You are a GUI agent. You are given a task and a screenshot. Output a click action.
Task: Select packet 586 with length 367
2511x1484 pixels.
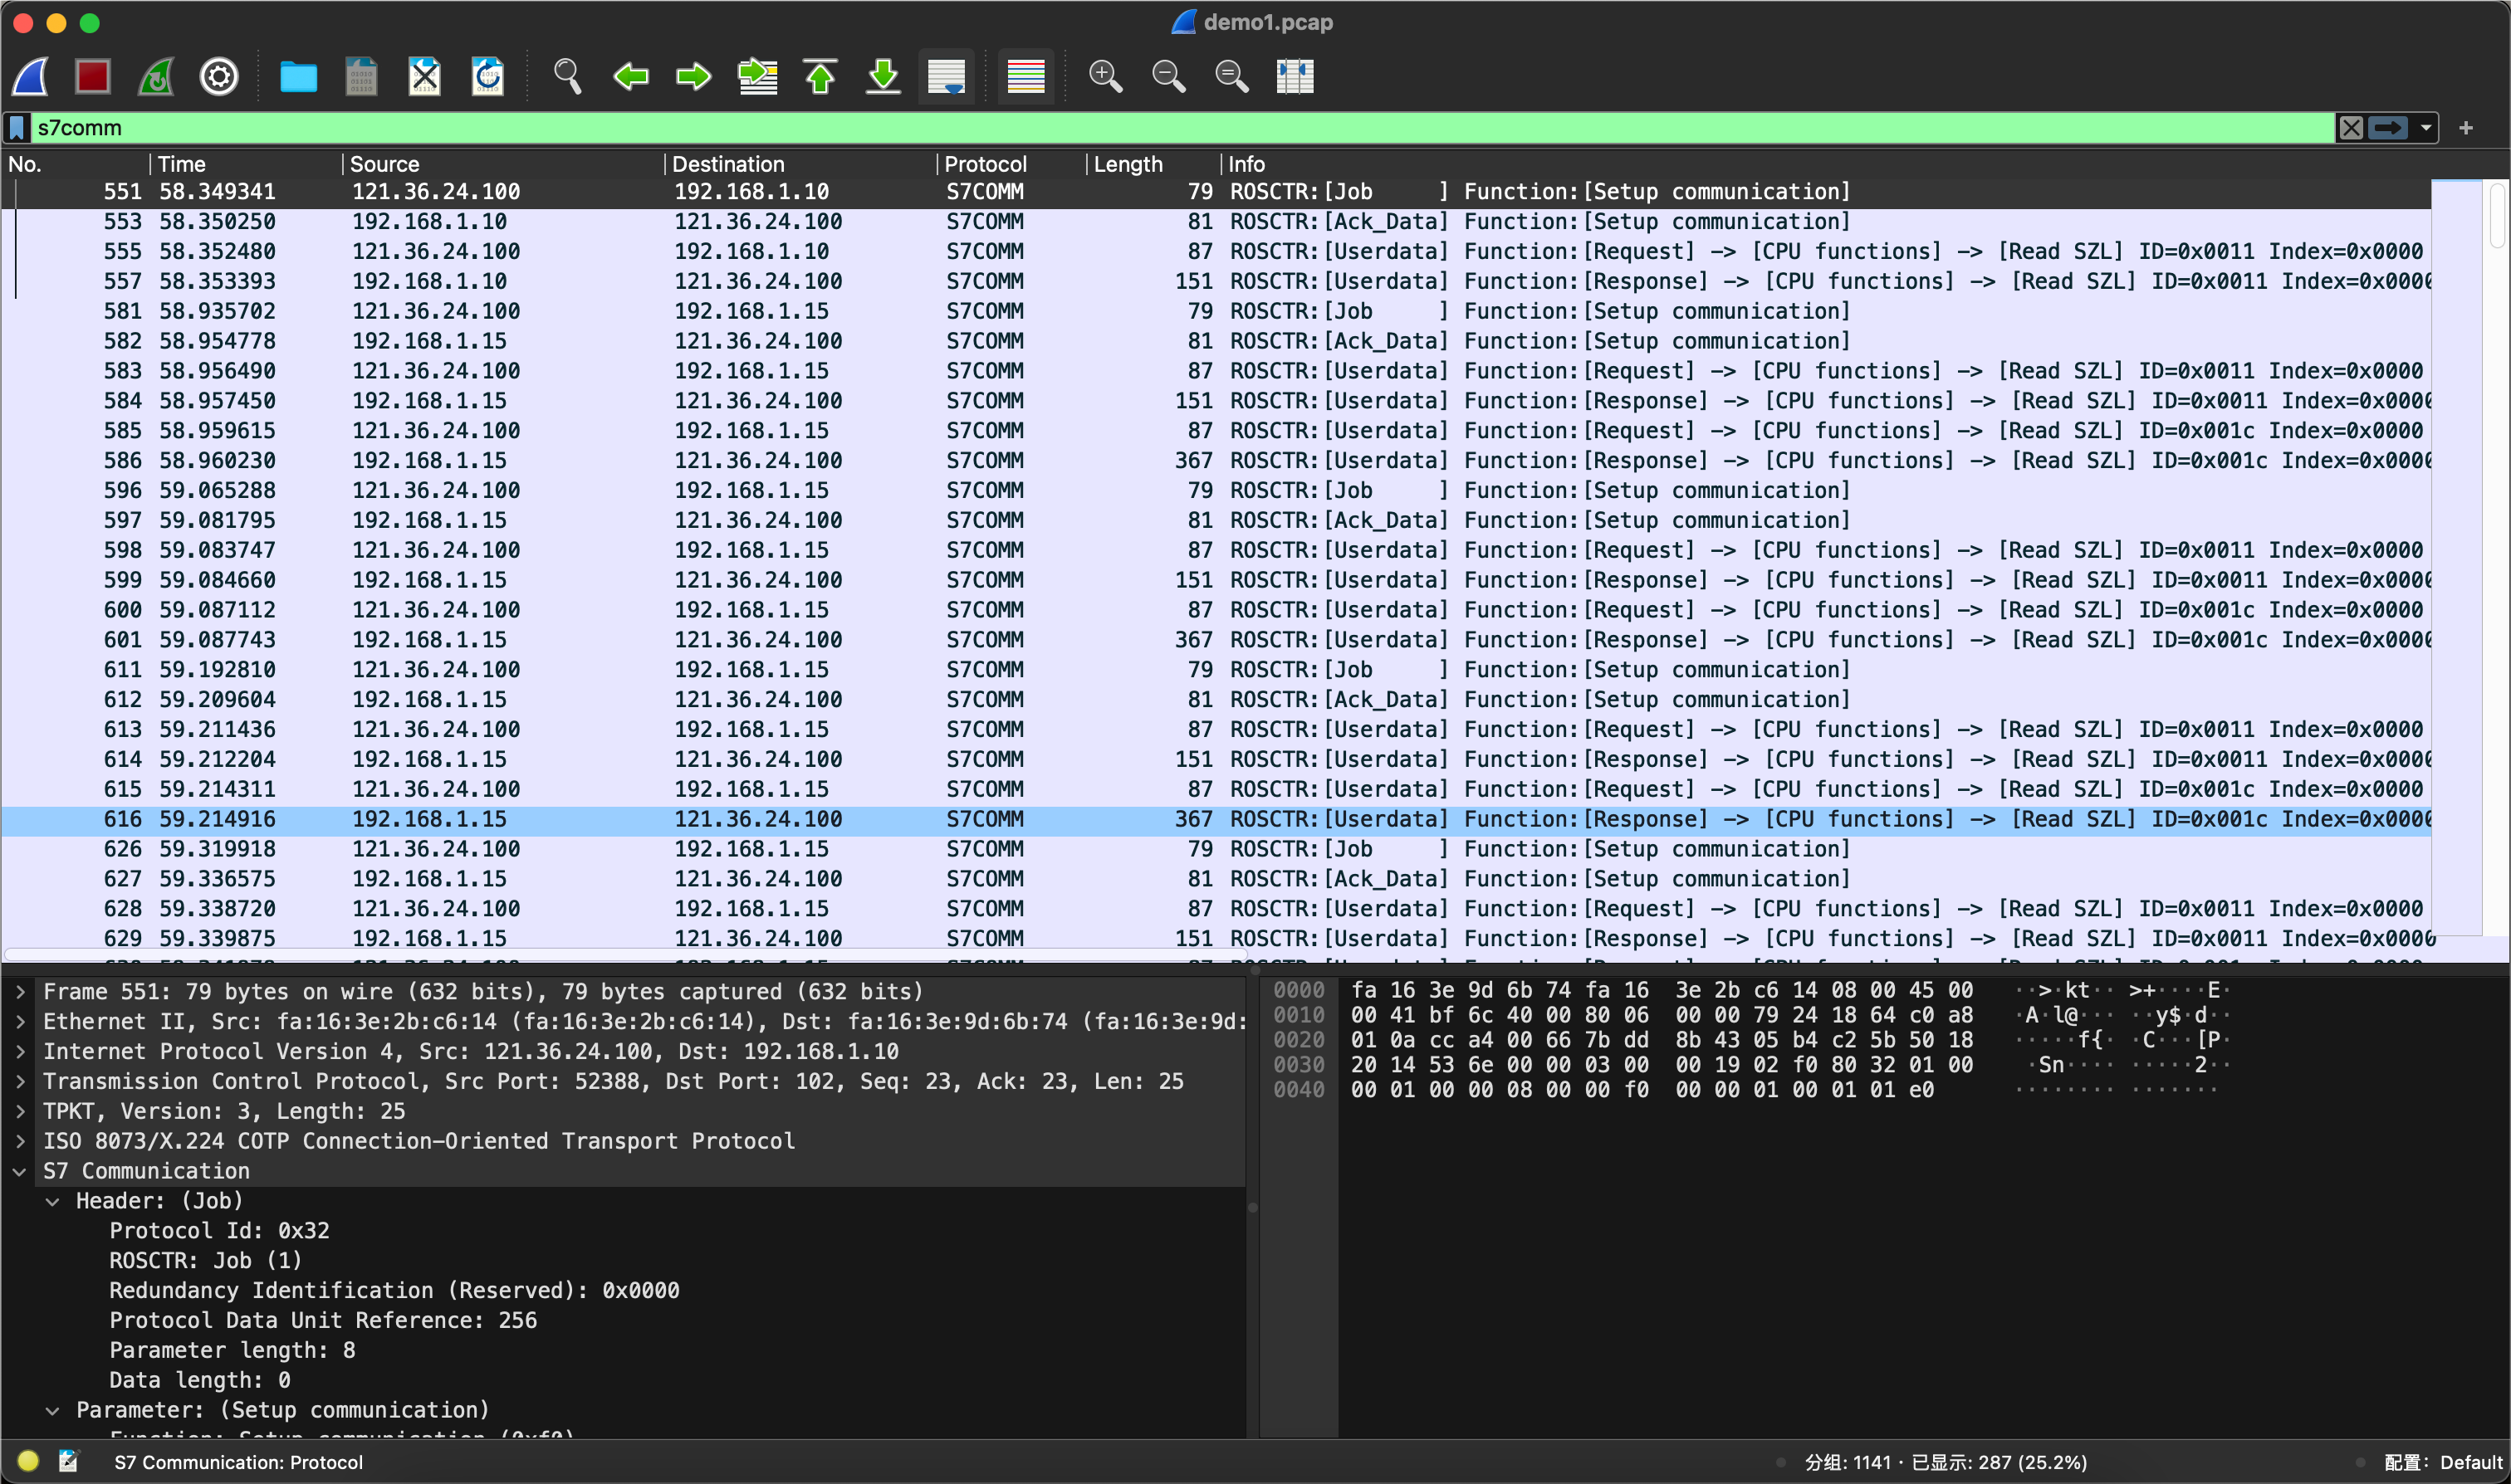click(x=1216, y=461)
